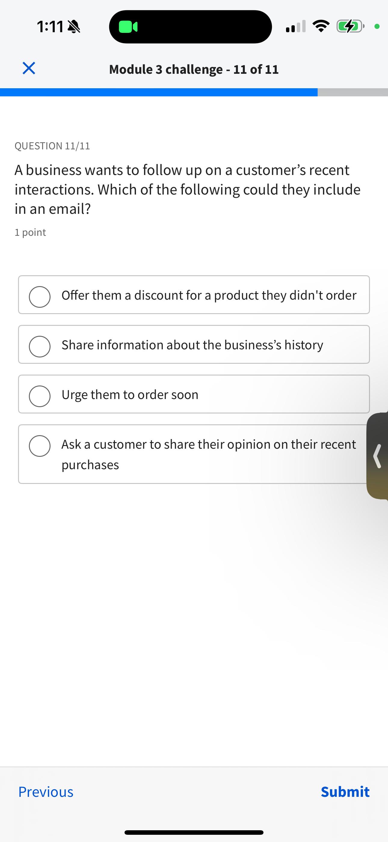Image resolution: width=388 pixels, height=842 pixels.
Task: Tap the Module 3 challenge title
Action: [x=194, y=69]
